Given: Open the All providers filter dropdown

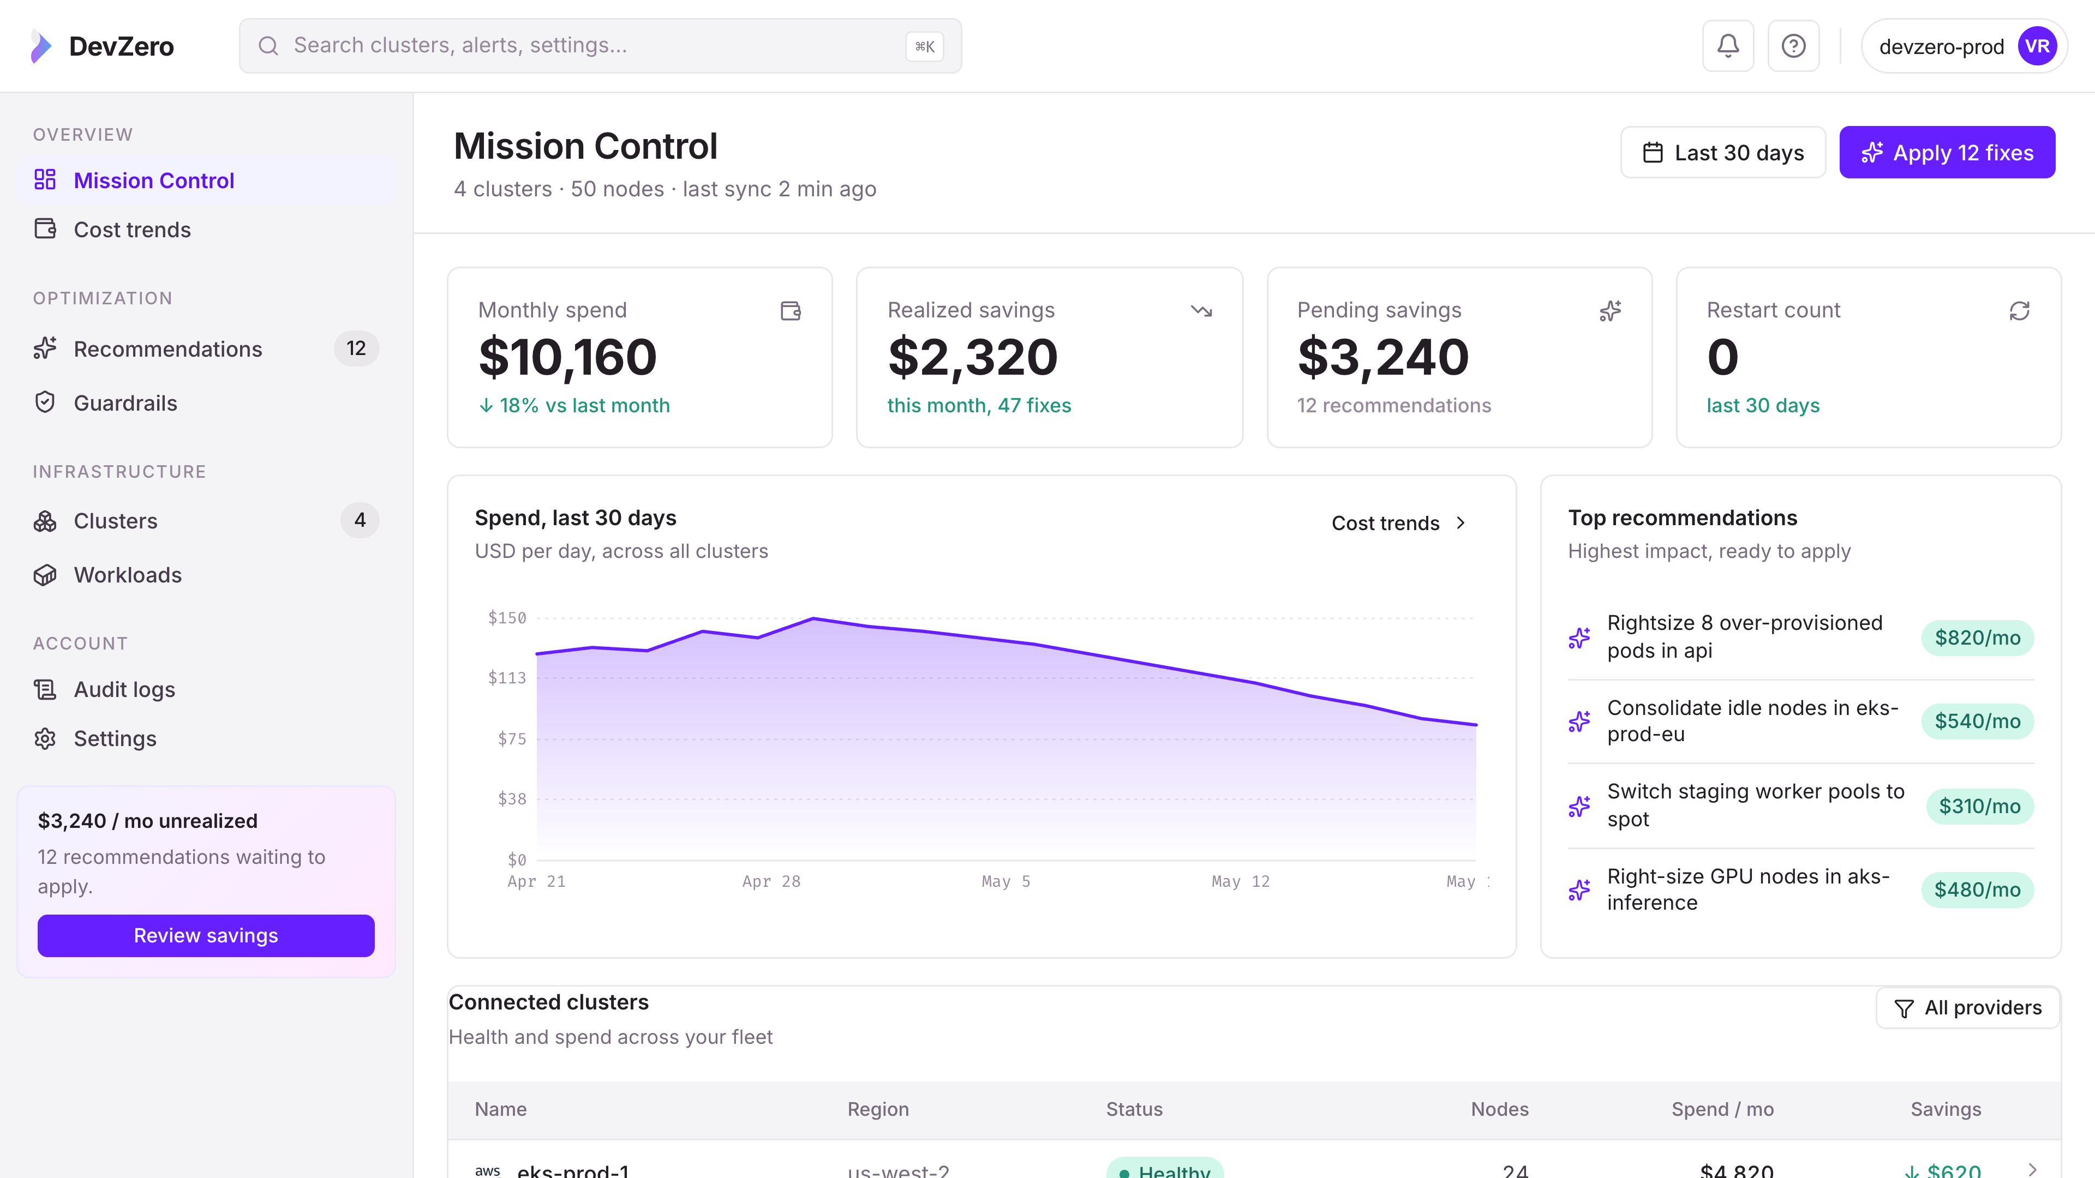Looking at the screenshot, I should coord(1967,1008).
